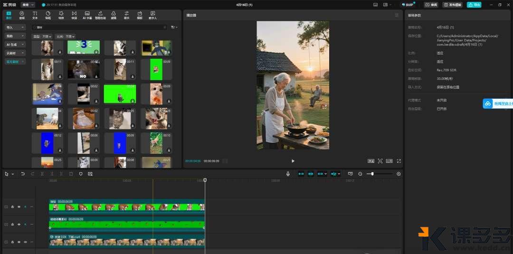513x254 pixels.
Task: Click the undo arrow in timeline toolbar
Action: [23, 174]
